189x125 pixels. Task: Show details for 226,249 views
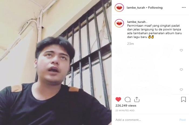(126, 106)
